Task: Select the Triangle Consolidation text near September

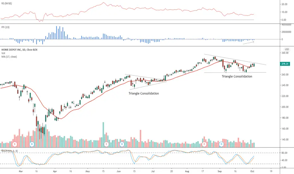Action: pyautogui.click(x=237, y=76)
